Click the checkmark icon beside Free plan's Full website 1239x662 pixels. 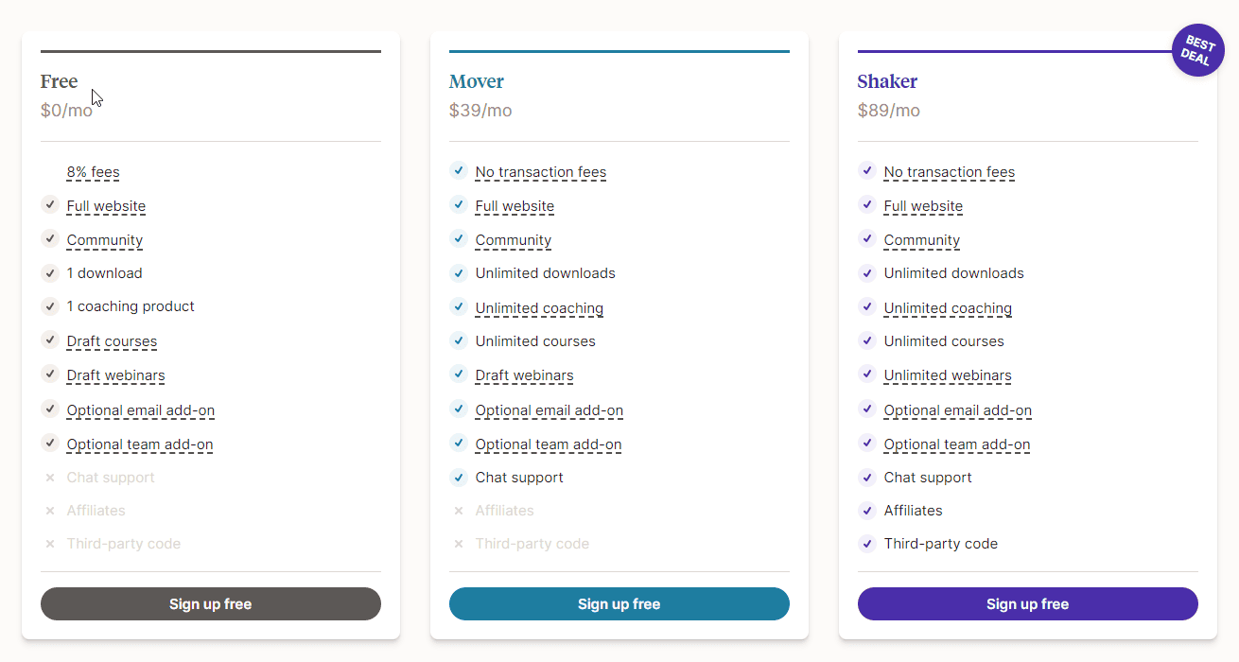(50, 205)
